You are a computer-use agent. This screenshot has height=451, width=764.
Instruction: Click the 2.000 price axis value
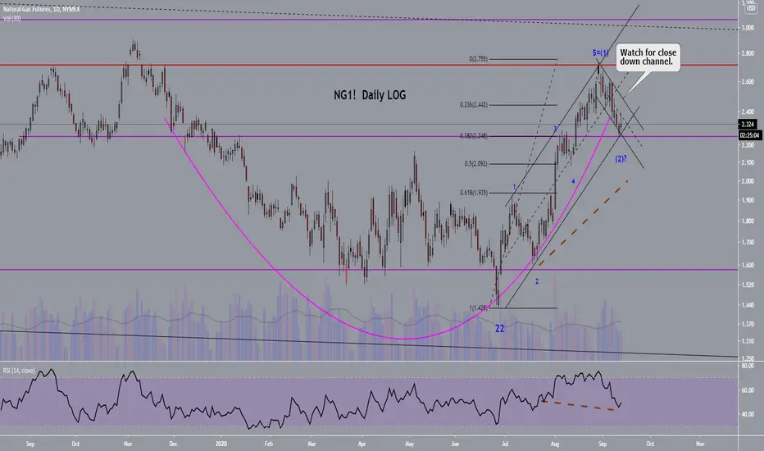click(748, 181)
